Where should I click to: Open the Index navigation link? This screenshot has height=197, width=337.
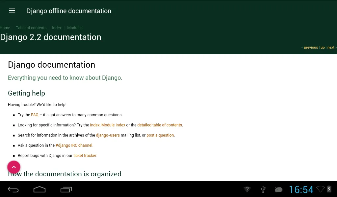(x=57, y=28)
